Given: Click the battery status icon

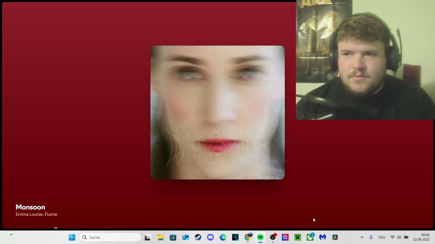Looking at the screenshot, I should [406, 237].
